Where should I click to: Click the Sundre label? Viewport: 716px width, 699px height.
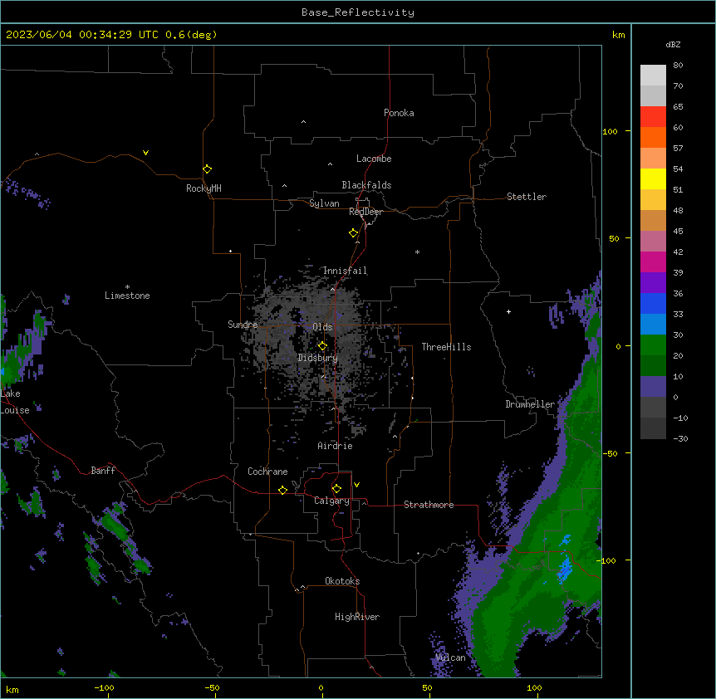click(x=243, y=325)
